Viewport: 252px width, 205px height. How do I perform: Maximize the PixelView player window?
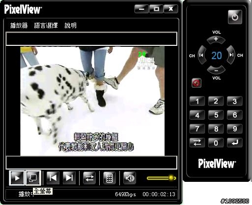point(156,9)
